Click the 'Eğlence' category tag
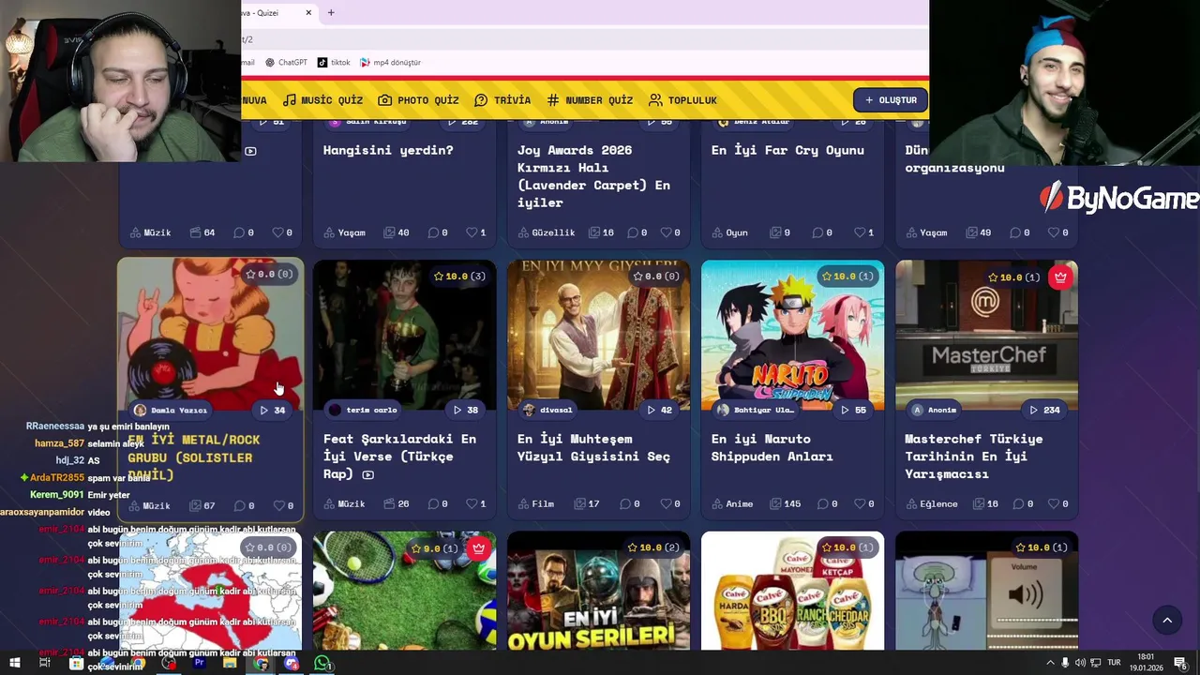 (x=931, y=504)
